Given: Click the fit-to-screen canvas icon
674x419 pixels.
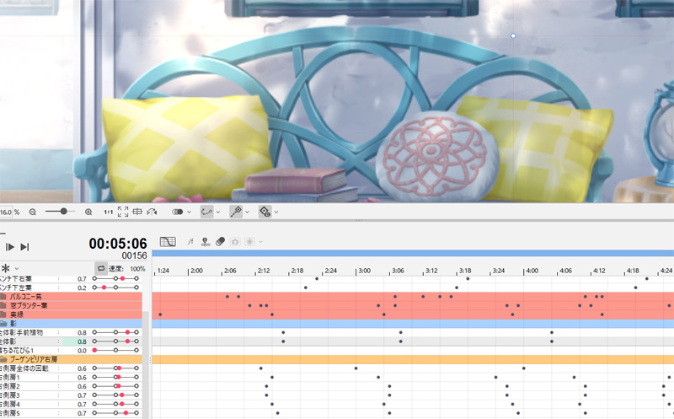Looking at the screenshot, I should pos(123,212).
